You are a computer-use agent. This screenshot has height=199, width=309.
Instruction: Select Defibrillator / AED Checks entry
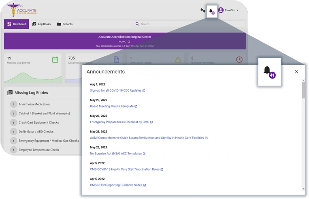click(x=36, y=132)
